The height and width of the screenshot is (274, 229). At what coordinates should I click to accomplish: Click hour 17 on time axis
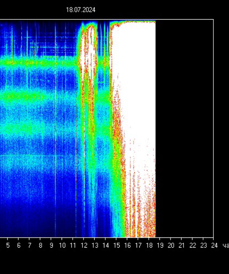(x=138, y=245)
